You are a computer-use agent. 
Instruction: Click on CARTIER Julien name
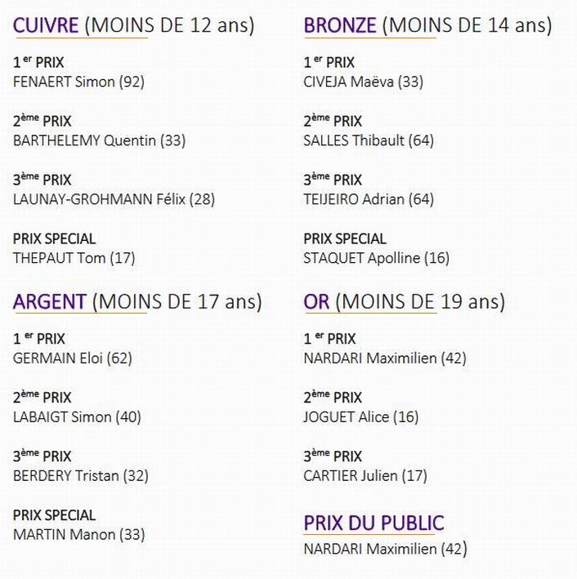(x=365, y=475)
